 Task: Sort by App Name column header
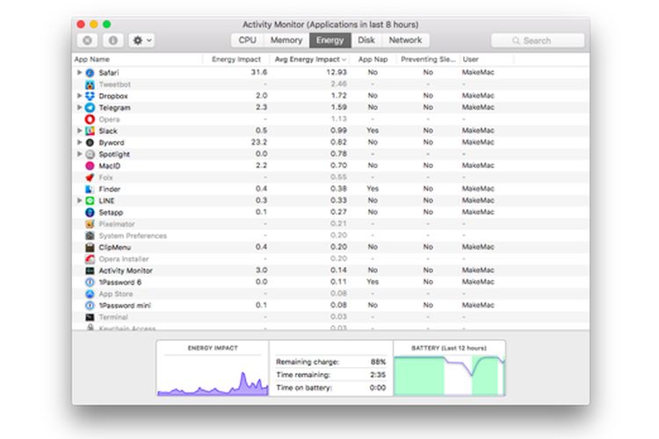[137, 59]
